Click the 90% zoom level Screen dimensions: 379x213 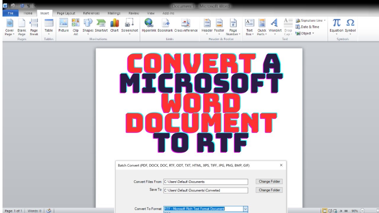tap(355, 211)
